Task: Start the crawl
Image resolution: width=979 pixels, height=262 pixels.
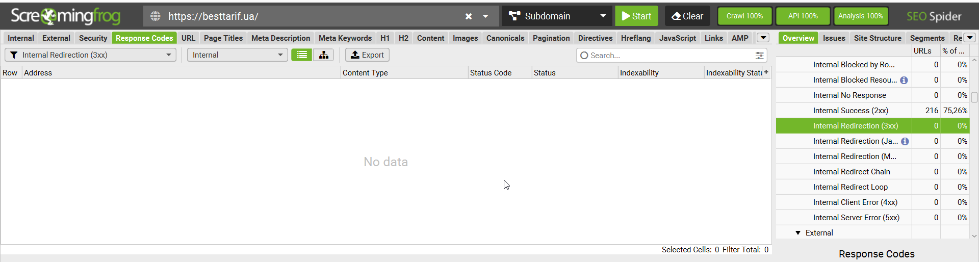Action: pos(636,16)
